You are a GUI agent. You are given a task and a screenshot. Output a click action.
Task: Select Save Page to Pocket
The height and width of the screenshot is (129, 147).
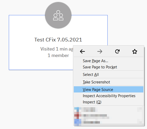(108, 67)
